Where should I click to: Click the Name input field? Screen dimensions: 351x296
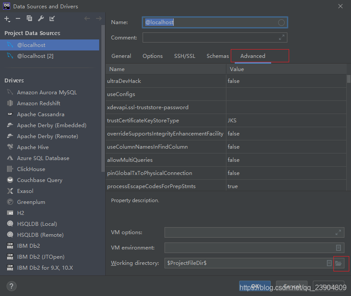[x=215, y=22]
